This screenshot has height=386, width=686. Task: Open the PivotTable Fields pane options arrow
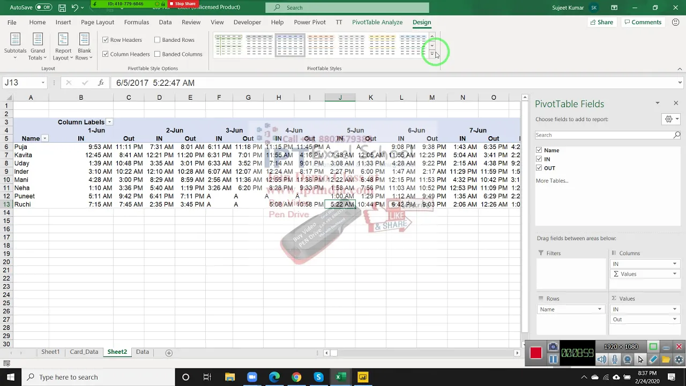click(x=657, y=103)
